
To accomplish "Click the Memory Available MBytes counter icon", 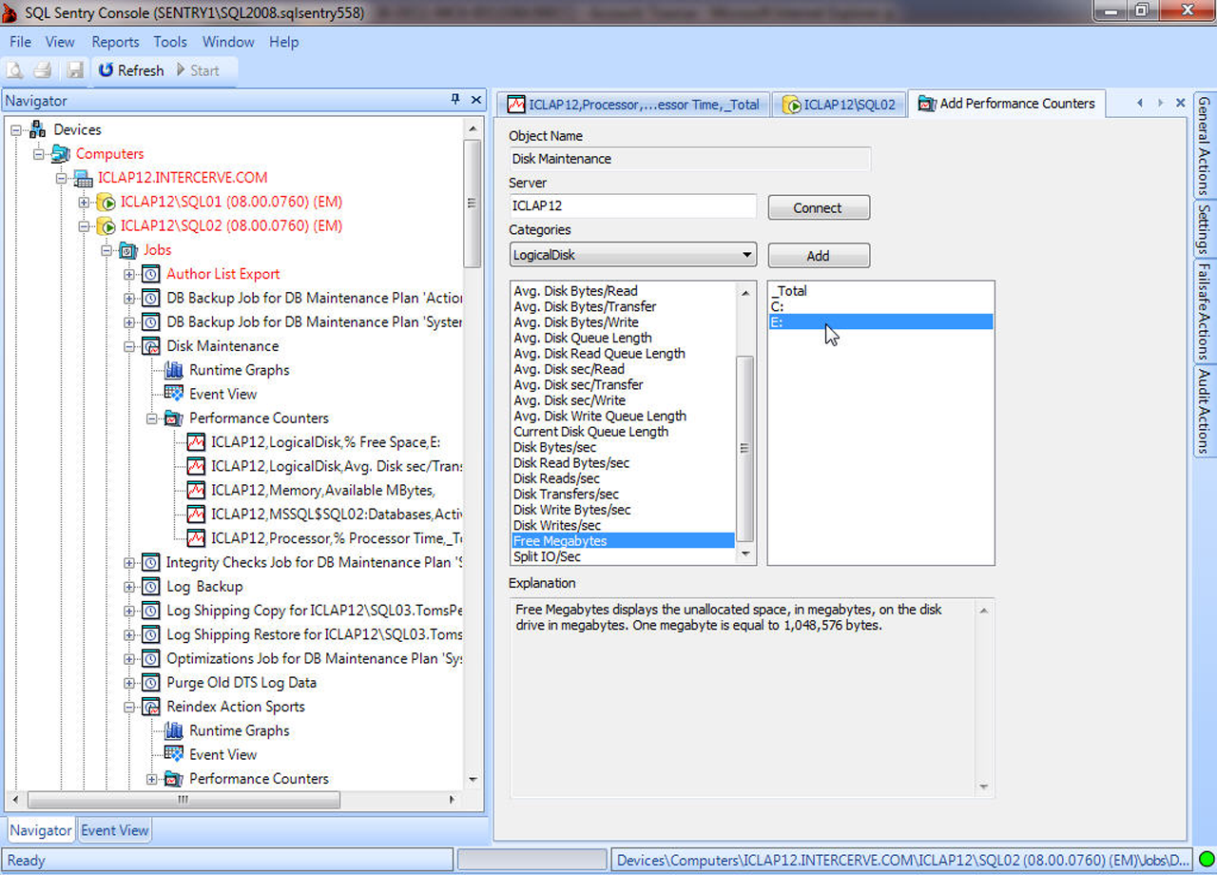I will point(196,491).
